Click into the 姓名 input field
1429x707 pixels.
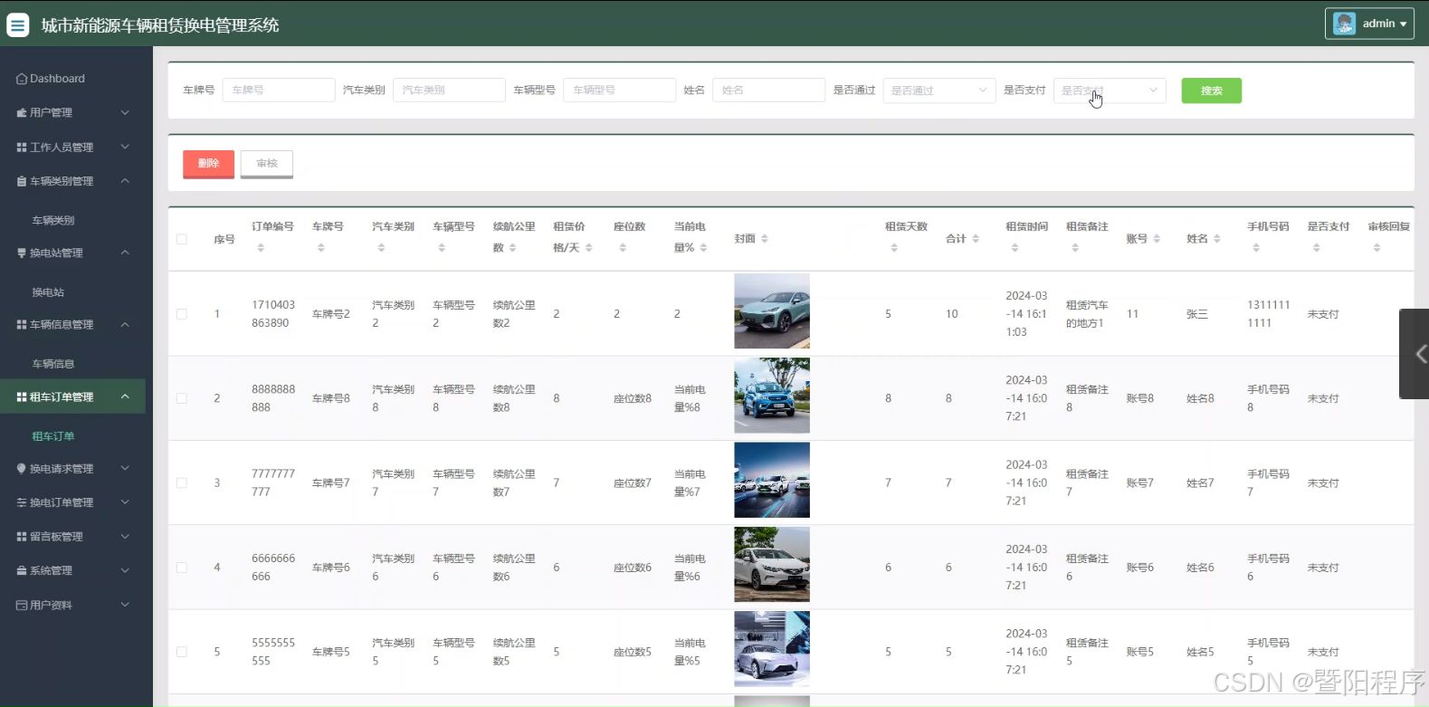pos(769,91)
